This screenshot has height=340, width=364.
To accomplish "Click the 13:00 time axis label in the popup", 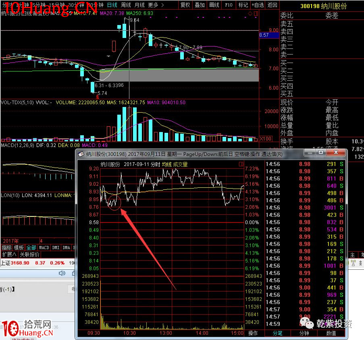I will pyautogui.click(x=166, y=333).
